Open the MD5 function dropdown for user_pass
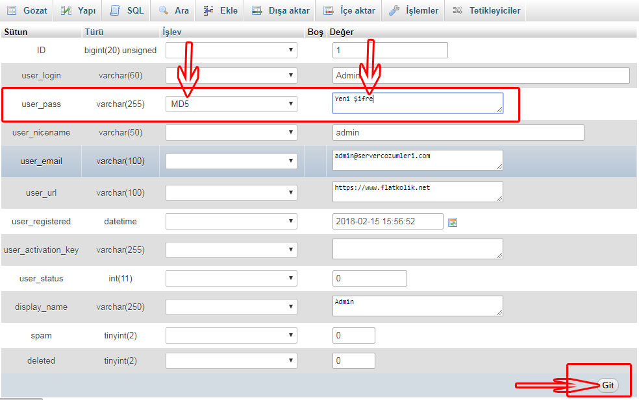This screenshot has height=400, width=639. [x=231, y=104]
